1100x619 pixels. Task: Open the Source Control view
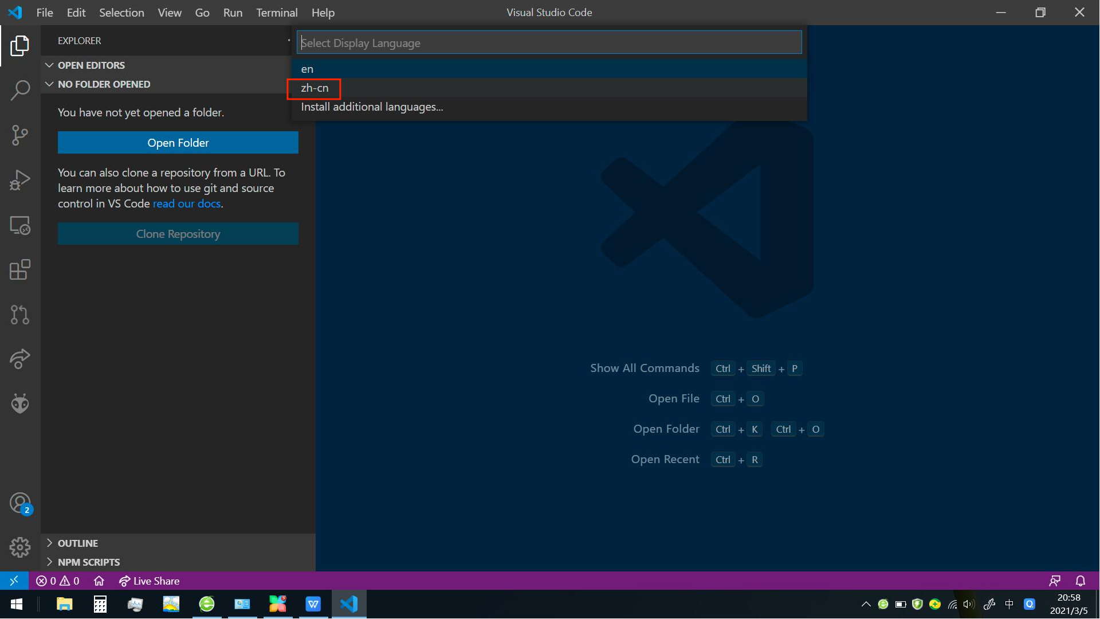click(x=20, y=135)
